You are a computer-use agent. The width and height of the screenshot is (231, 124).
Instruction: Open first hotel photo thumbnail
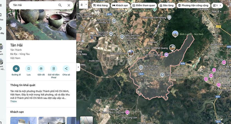pos(24,121)
